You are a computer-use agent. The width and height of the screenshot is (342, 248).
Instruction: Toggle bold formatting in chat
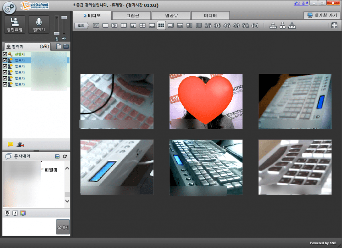(x=8, y=213)
